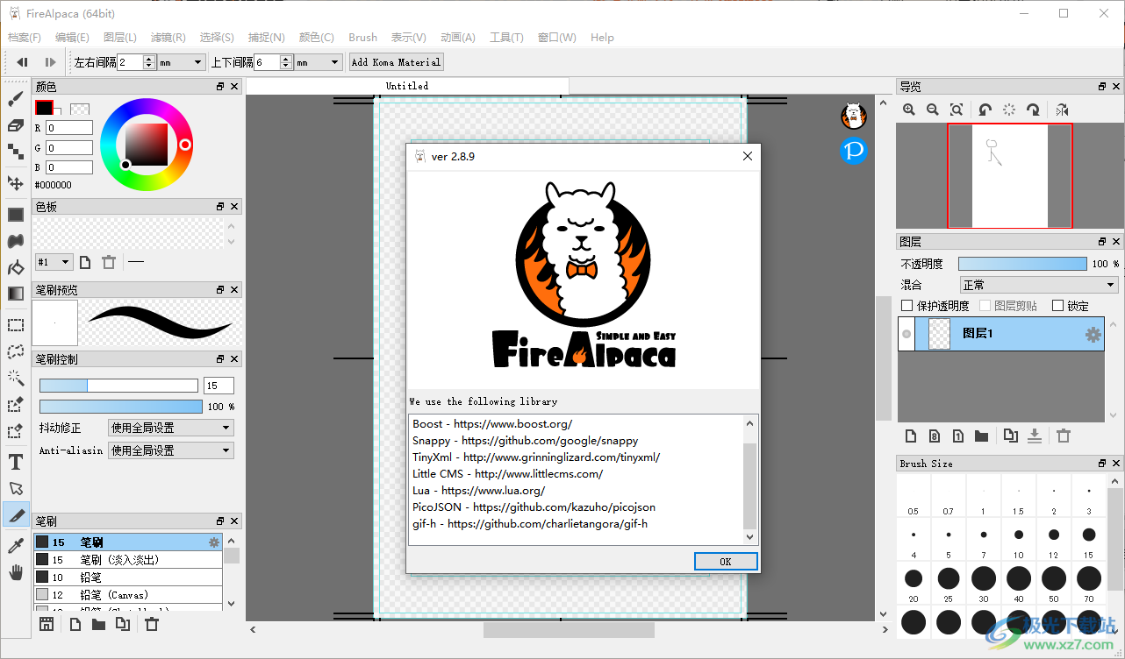
Task: Click the R color value field
Action: point(69,128)
